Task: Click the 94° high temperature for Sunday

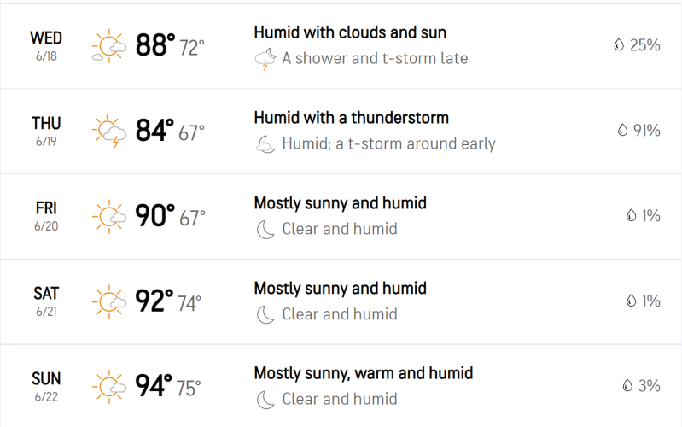Action: coord(154,386)
